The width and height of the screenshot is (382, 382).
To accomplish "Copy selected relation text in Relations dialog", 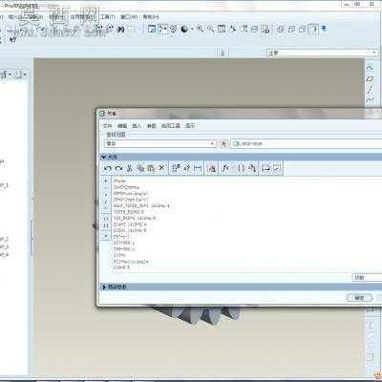I will tap(140, 168).
